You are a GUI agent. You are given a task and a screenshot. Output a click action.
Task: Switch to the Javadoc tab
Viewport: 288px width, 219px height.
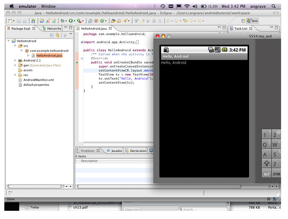point(115,151)
